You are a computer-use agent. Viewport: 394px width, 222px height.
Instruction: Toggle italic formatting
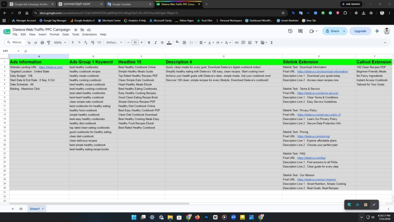click(155, 42)
